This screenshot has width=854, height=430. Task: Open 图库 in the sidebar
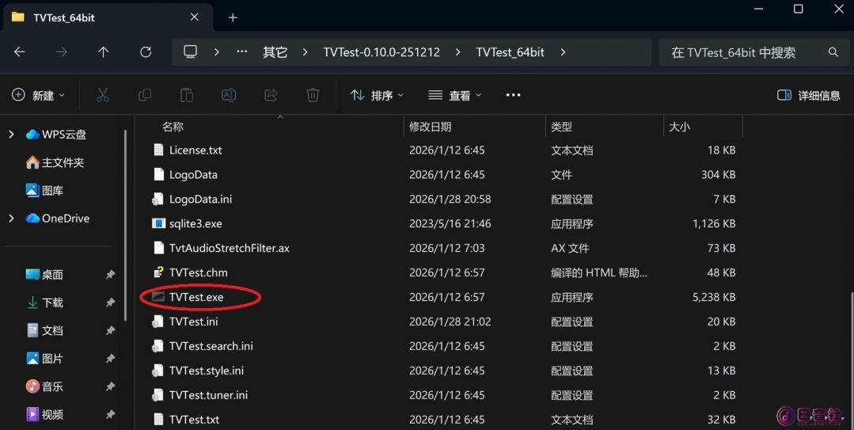click(x=44, y=190)
